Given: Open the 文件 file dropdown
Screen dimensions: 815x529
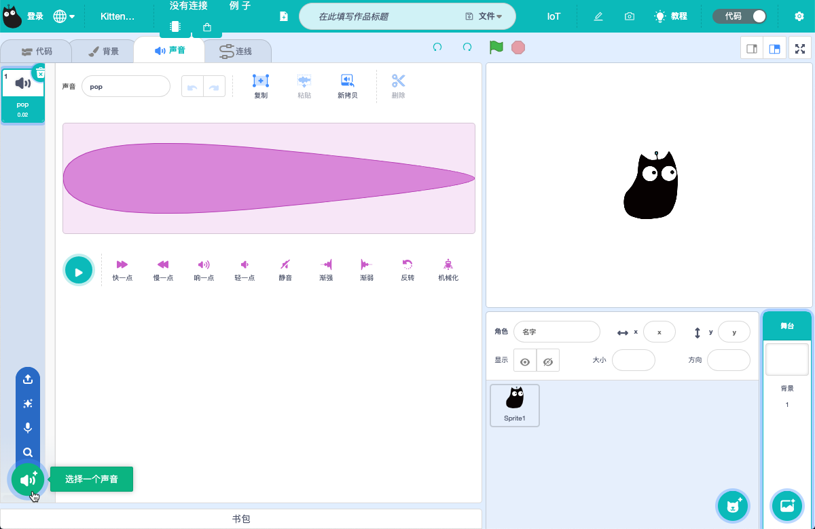Looking at the screenshot, I should click(485, 16).
